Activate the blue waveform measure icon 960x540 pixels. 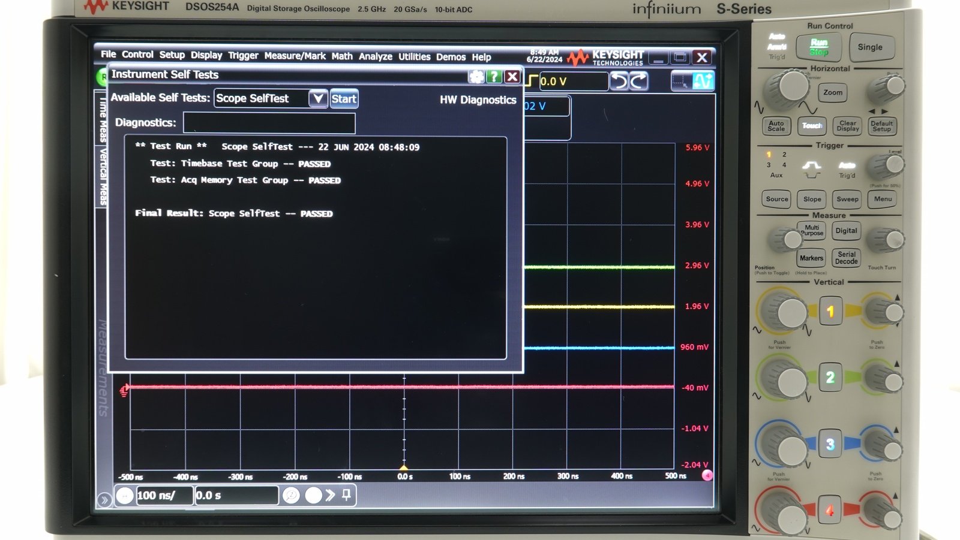pos(703,81)
